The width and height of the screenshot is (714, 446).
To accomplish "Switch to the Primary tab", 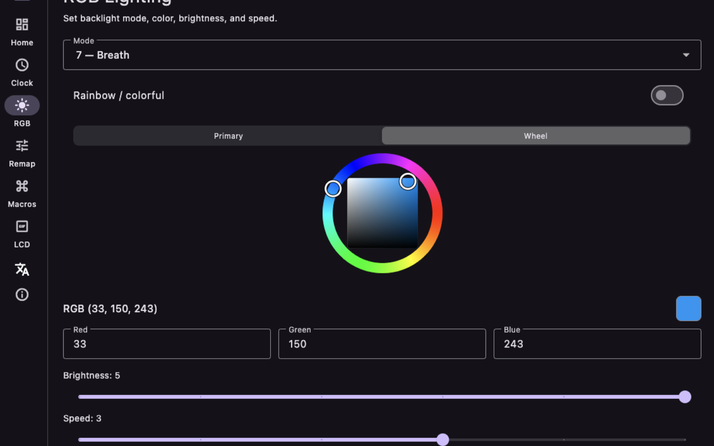I will (x=228, y=136).
